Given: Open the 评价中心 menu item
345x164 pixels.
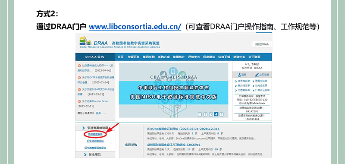Looking at the screenshot, I should [194, 57].
